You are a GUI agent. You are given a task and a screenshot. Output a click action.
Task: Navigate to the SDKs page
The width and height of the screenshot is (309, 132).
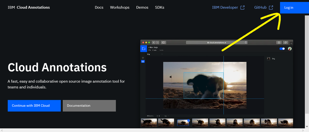point(160,8)
